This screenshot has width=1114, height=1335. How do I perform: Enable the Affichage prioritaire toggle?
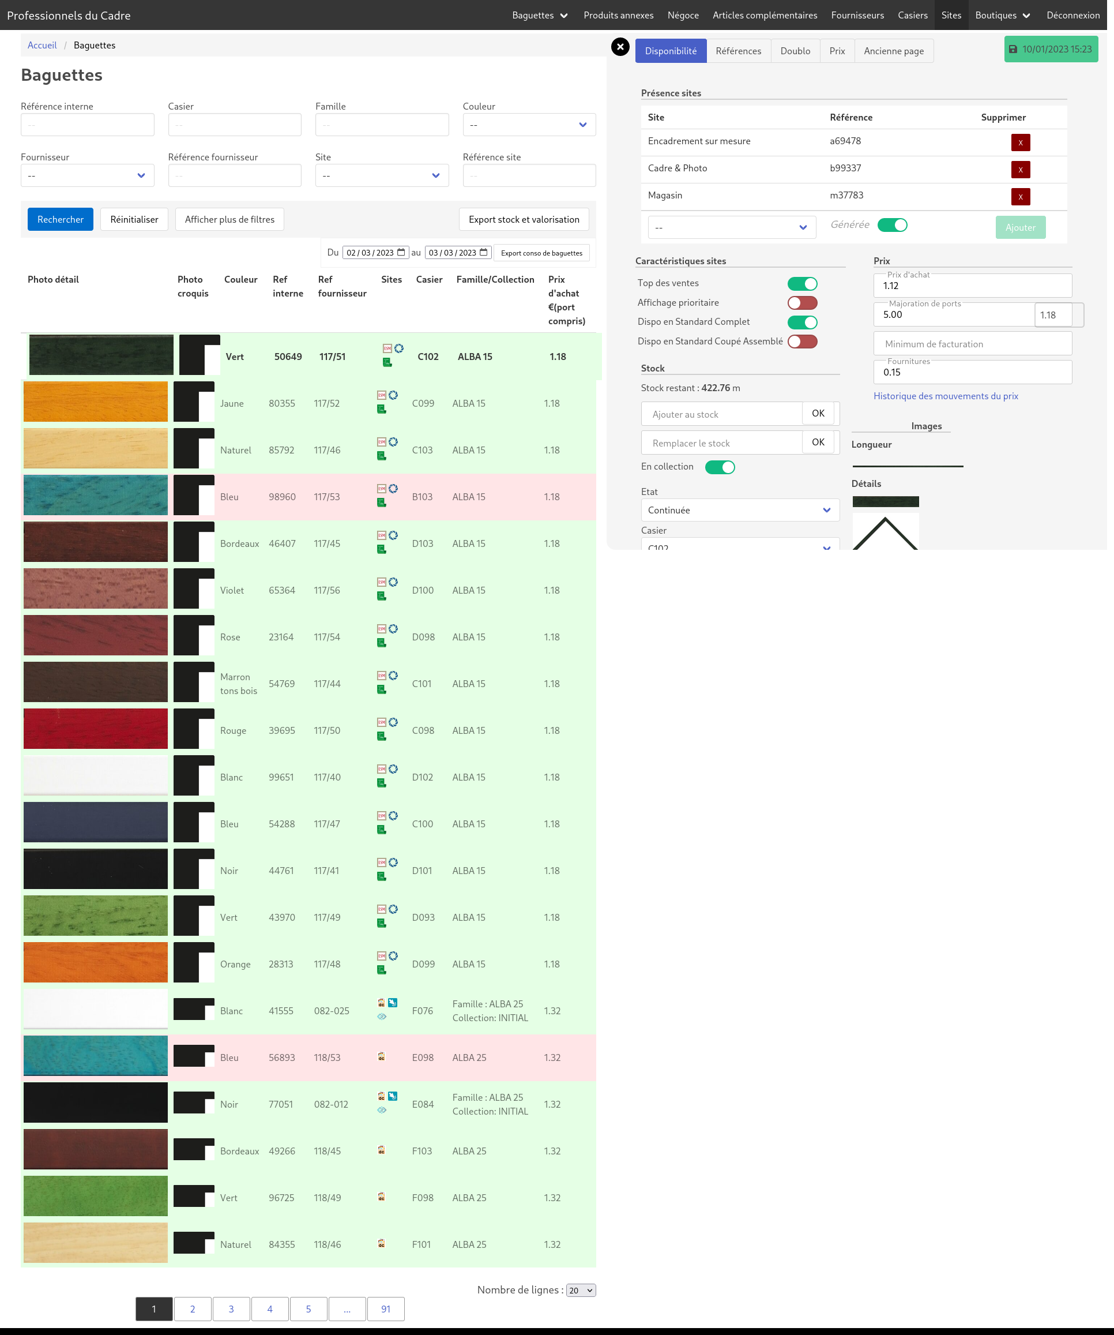pyautogui.click(x=802, y=303)
